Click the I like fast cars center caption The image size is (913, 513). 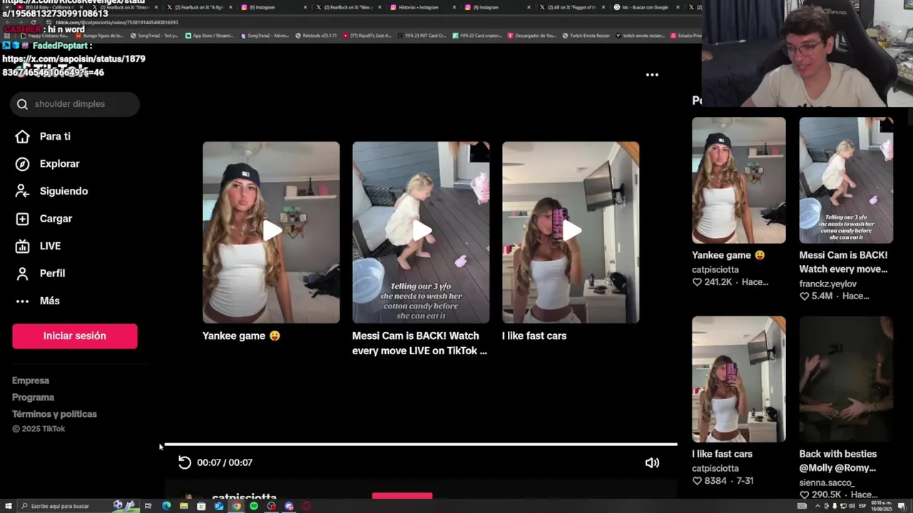pyautogui.click(x=534, y=336)
